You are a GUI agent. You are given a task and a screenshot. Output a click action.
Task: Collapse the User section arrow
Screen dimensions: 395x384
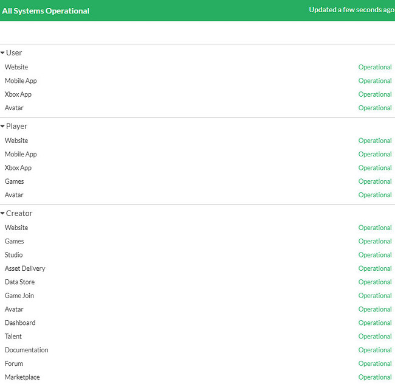(x=2, y=53)
